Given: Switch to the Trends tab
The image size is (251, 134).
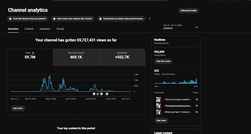Looking at the screenshot, I should point(60,29).
